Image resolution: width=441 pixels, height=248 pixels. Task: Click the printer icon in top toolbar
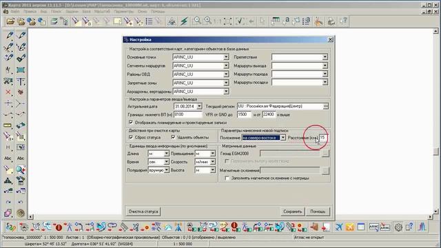[x=331, y=21]
